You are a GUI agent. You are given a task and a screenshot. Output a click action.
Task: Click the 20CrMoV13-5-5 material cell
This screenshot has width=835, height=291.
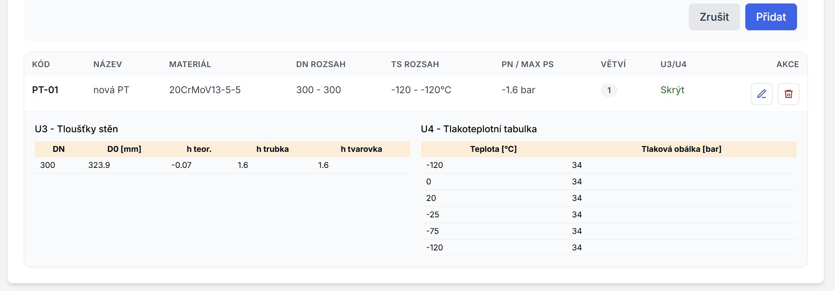click(205, 90)
